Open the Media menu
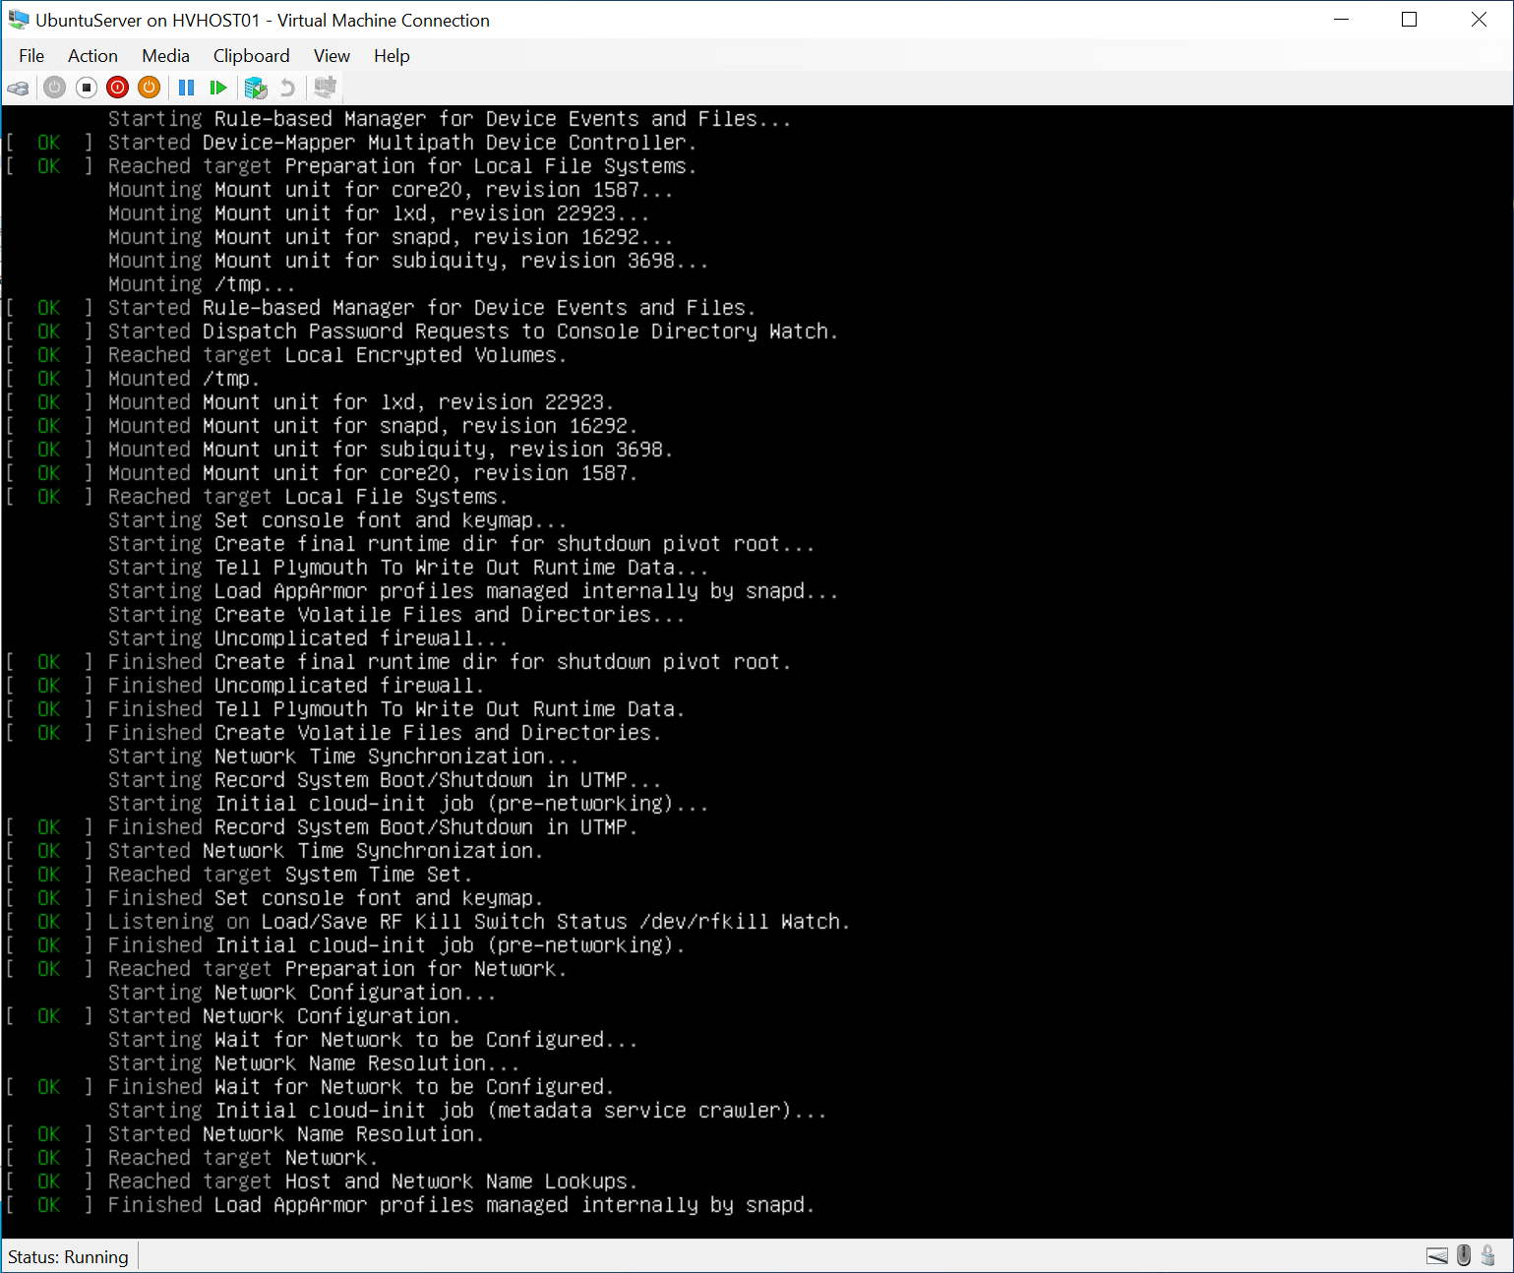1514x1273 pixels. [165, 56]
